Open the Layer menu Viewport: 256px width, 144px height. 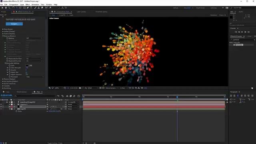click(22, 4)
